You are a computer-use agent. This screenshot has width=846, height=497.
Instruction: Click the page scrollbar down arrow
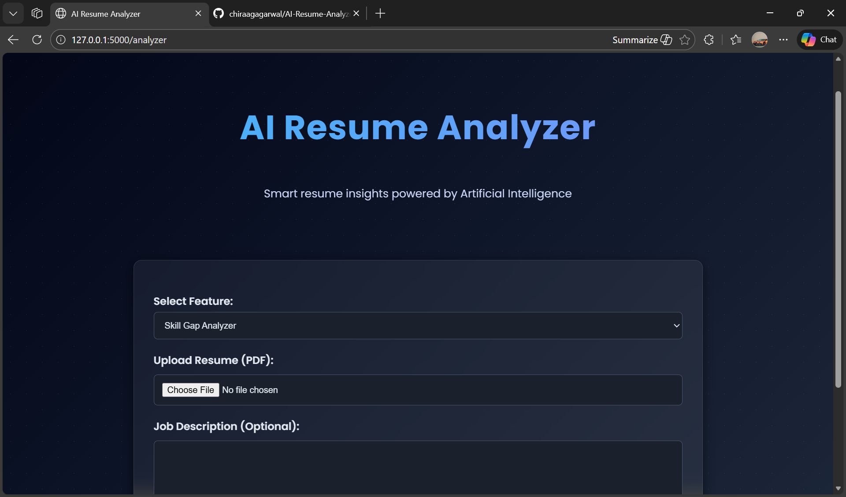tap(838, 488)
